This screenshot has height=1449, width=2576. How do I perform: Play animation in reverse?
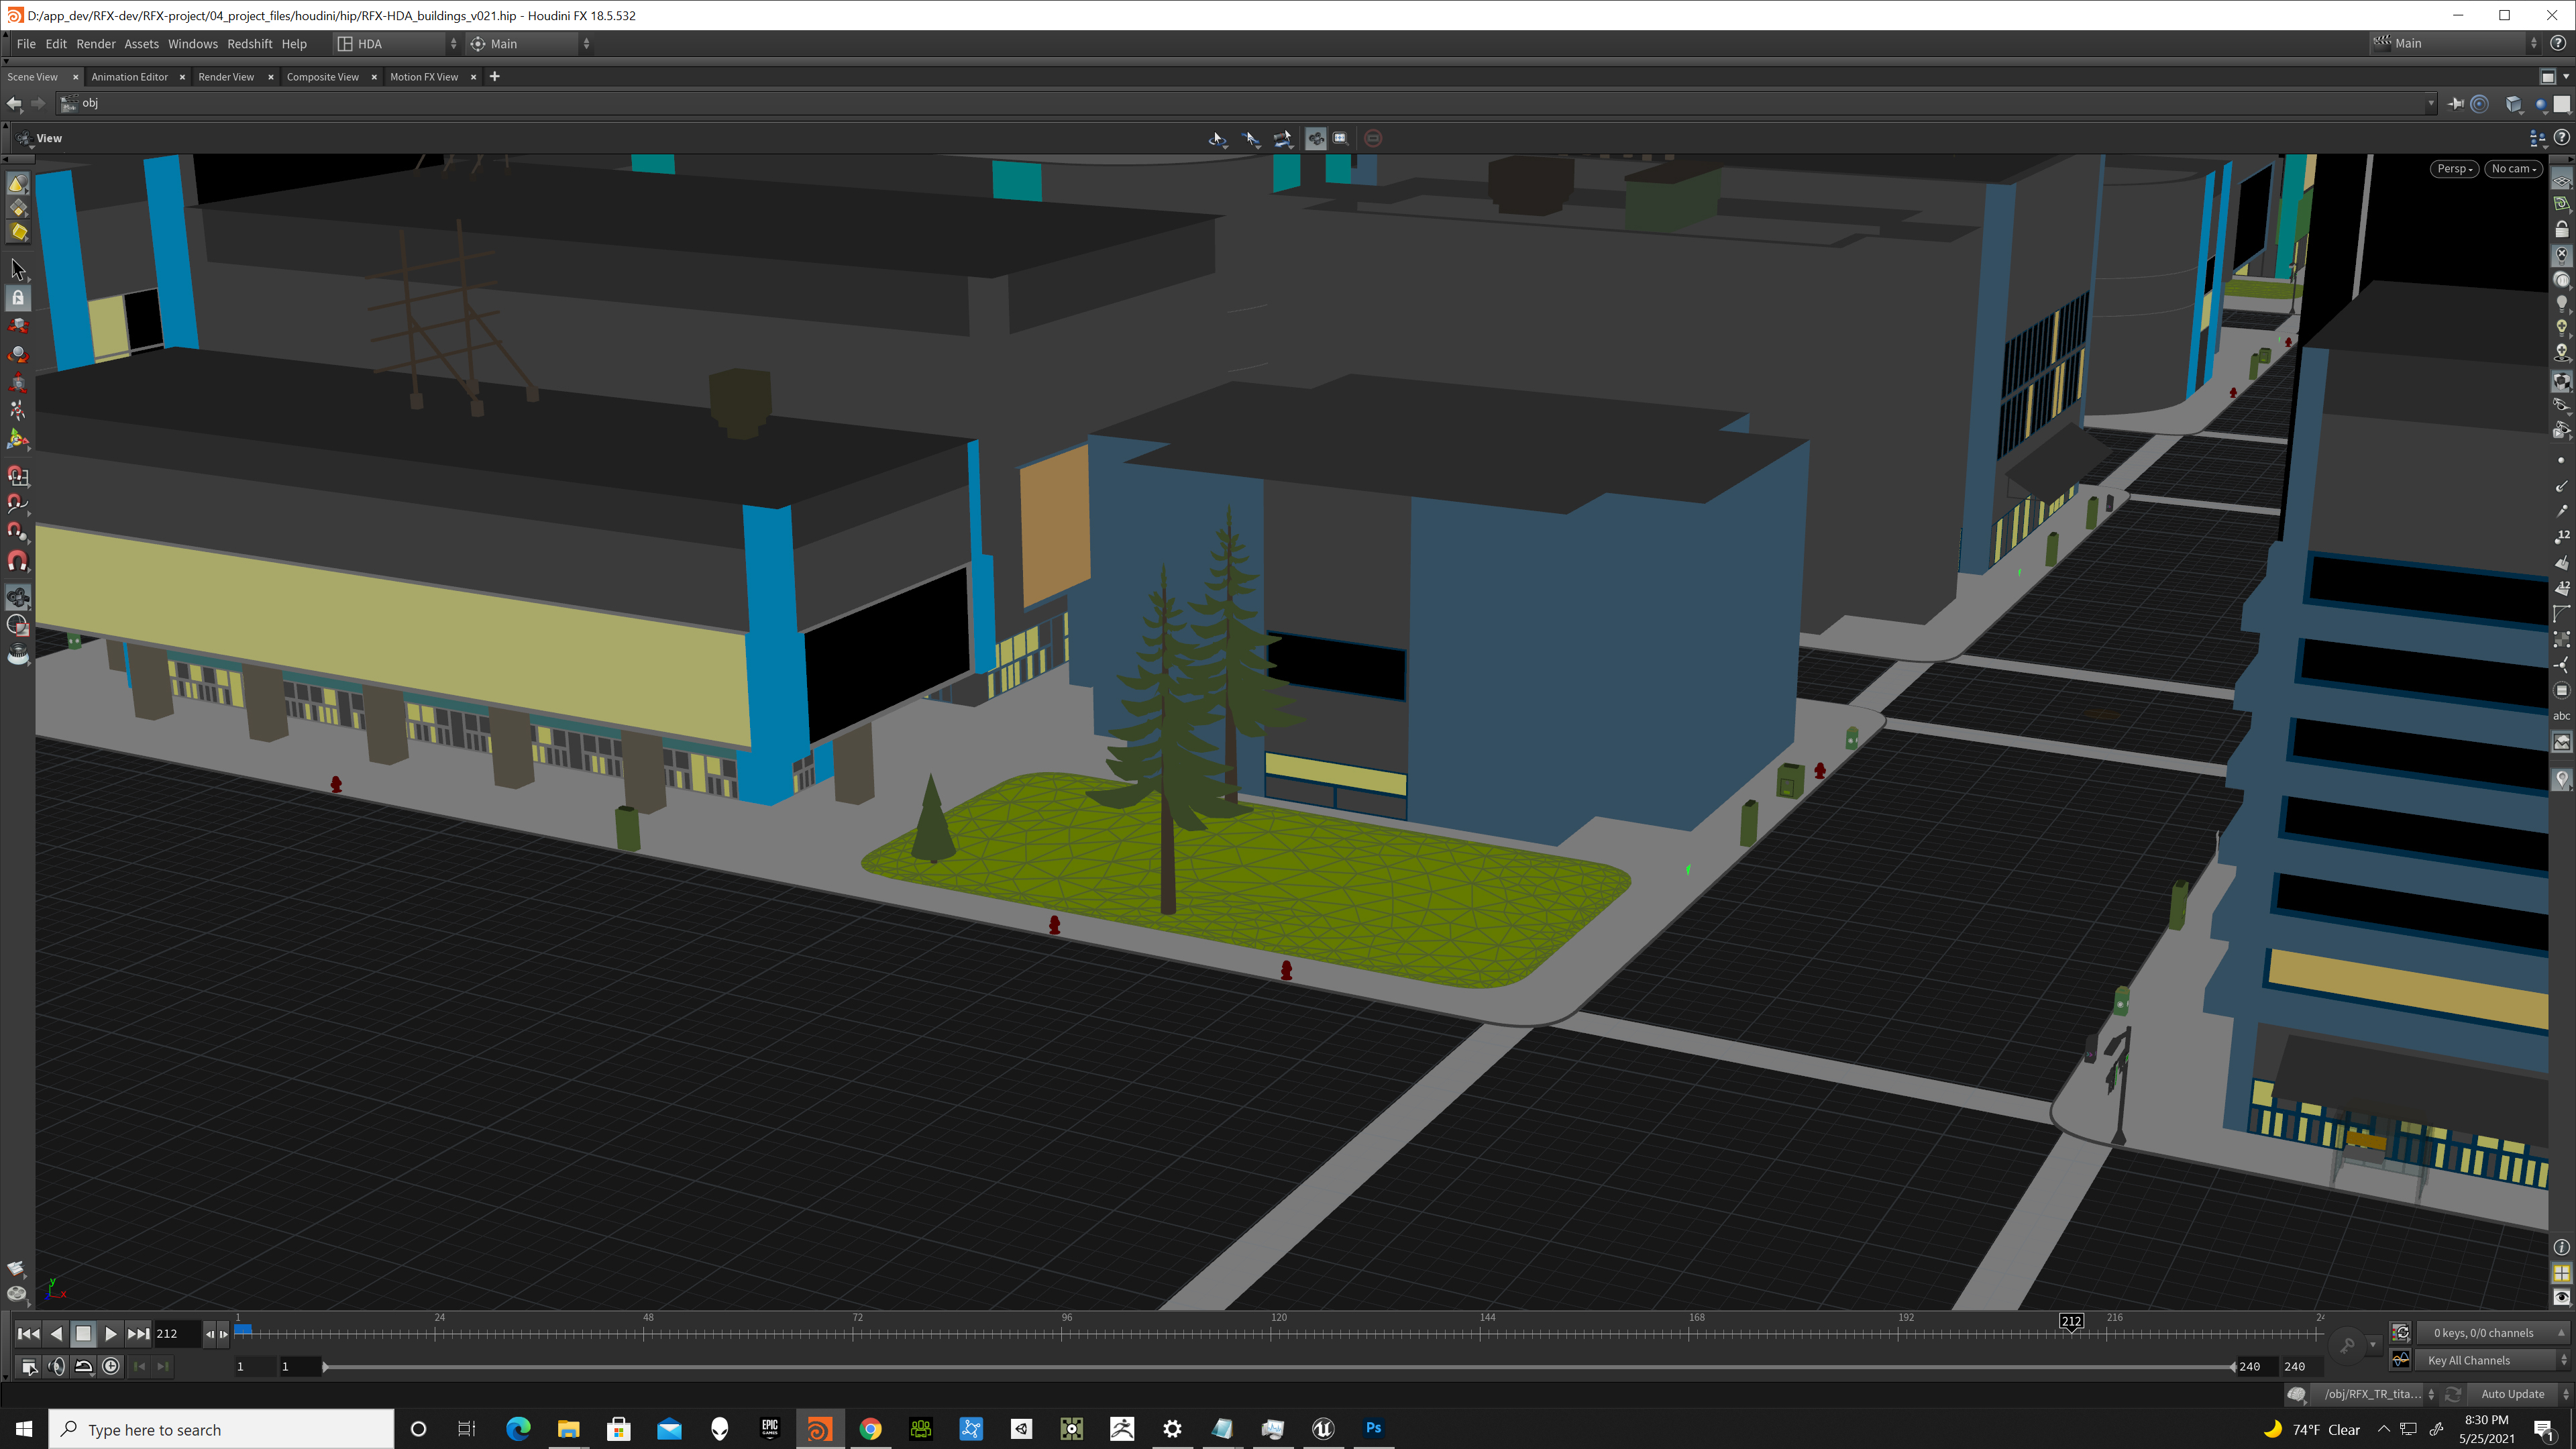click(x=56, y=1334)
